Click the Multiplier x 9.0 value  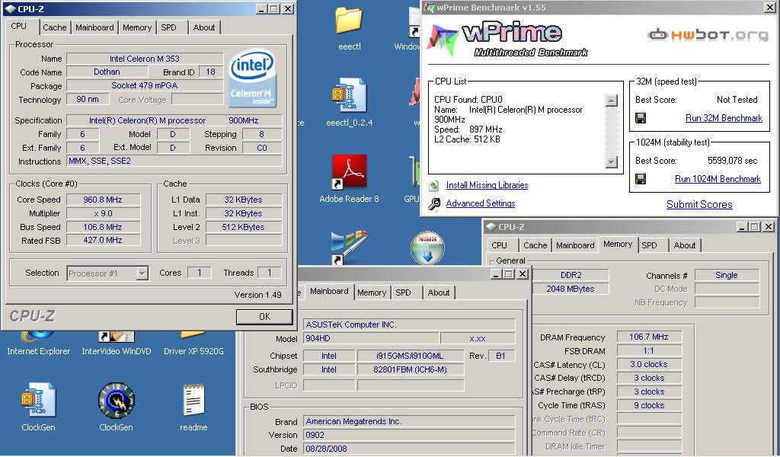tap(103, 213)
